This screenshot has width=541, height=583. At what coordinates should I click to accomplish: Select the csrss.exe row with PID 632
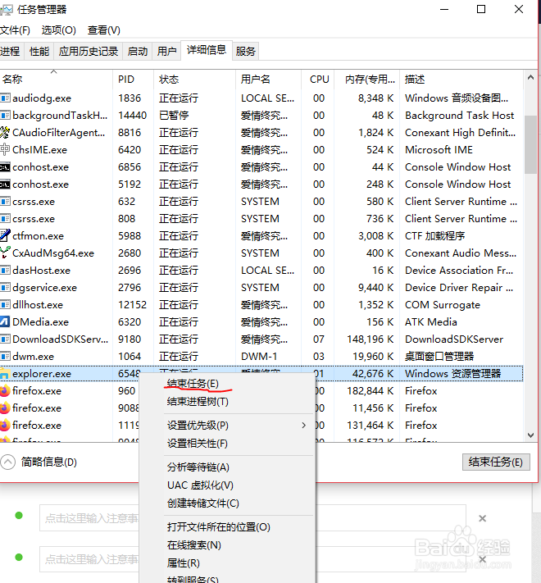(261, 202)
